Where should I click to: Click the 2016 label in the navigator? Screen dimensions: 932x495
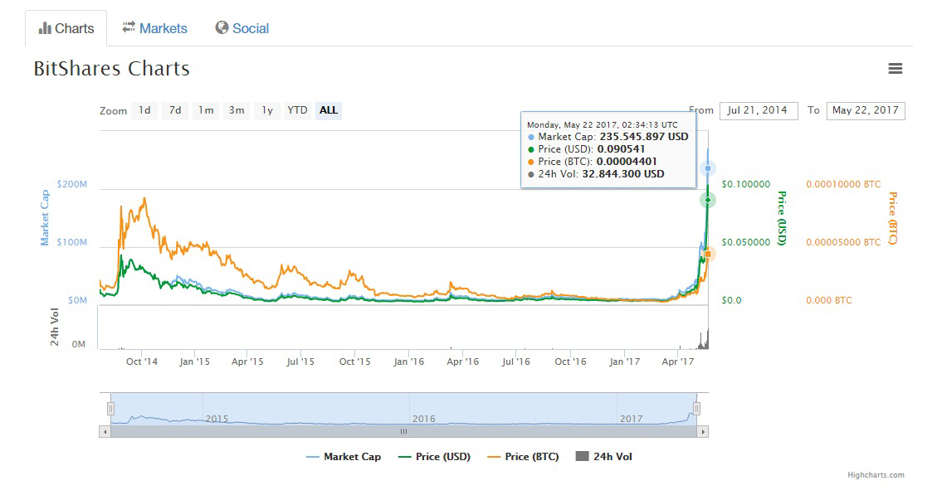tap(424, 419)
